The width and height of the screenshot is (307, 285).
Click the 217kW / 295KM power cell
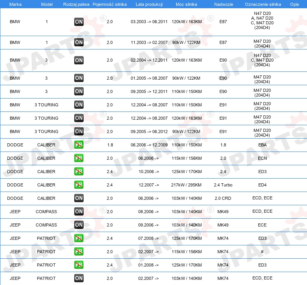click(x=186, y=185)
